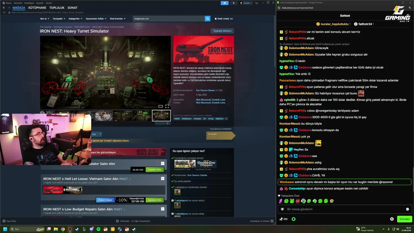Add the $27.88 Hell Let Loose bundle to cart
Screen dimensions: 414x233
point(155,200)
